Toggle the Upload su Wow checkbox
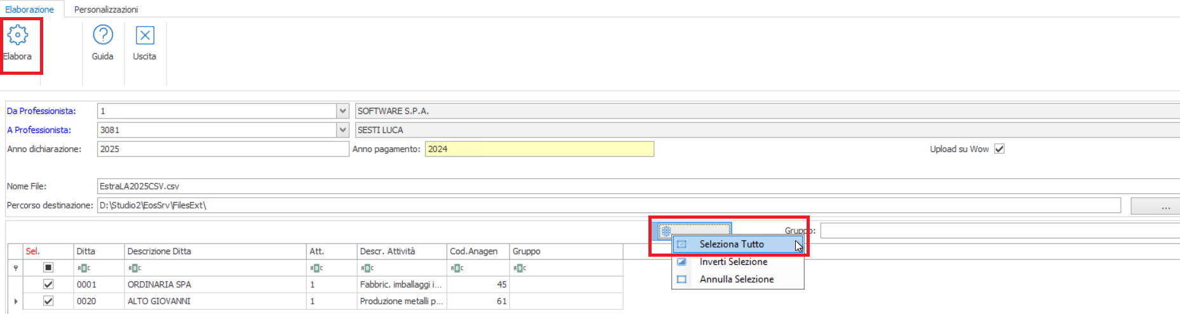This screenshot has height=315, width=1180. (999, 149)
